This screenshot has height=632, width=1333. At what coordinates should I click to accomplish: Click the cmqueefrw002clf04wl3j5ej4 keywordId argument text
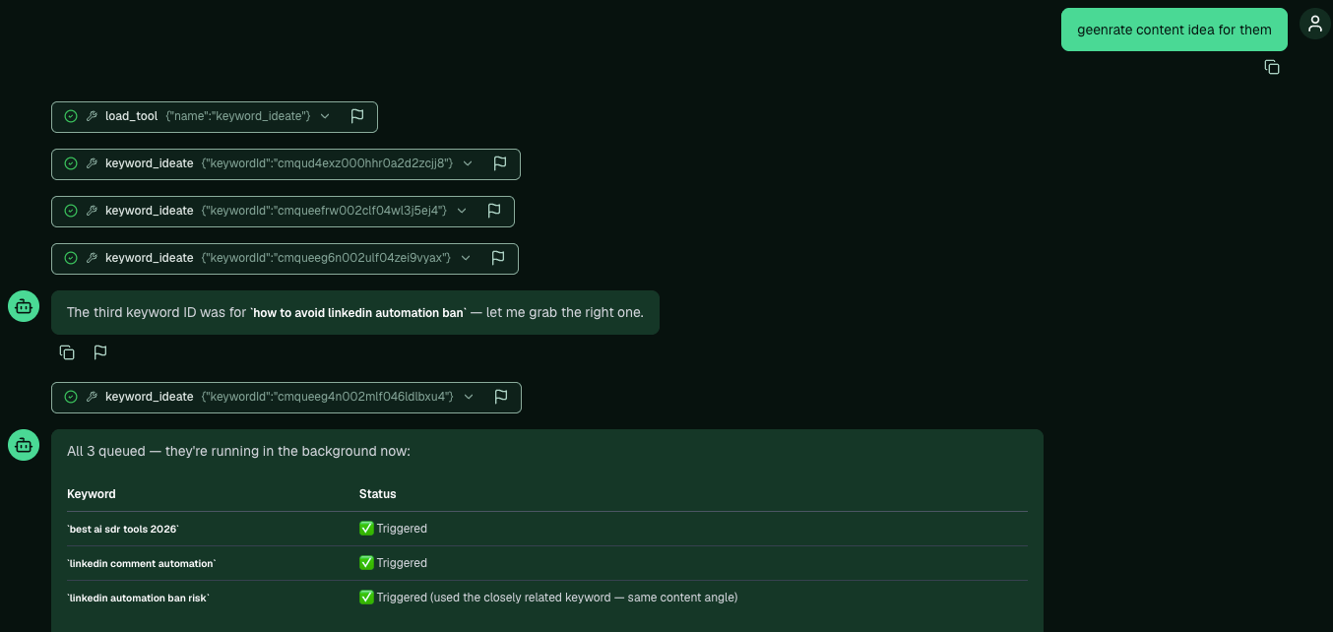pos(324,211)
